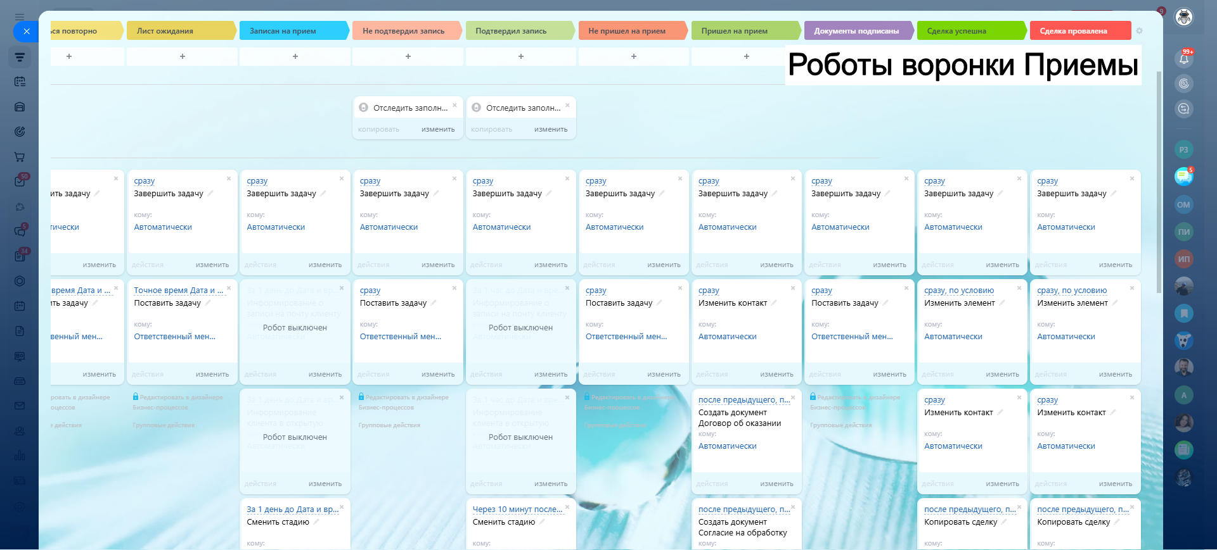Viewport: 1217px width, 550px height.
Task: Open robot settings gear next to Сделка провалена
Action: click(x=1139, y=31)
